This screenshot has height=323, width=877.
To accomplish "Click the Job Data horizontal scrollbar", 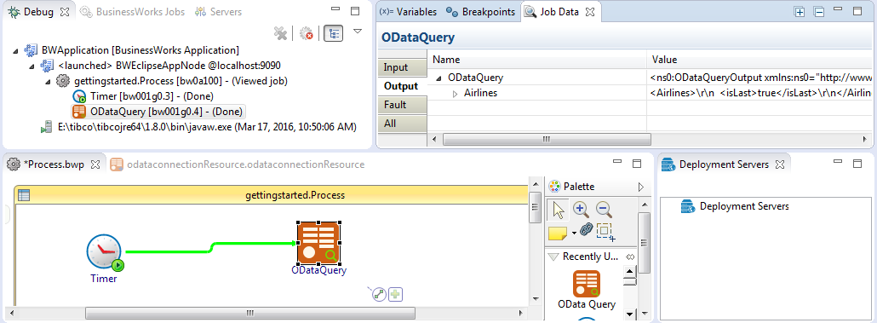I will 546,139.
